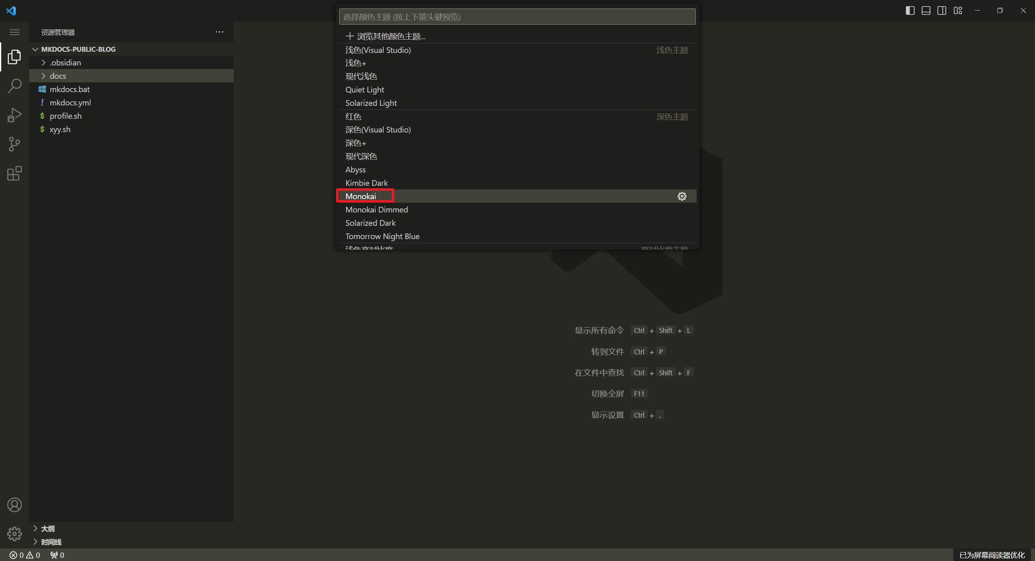This screenshot has height=561, width=1035.
Task: Open the mkdocs.yml file
Action: click(x=131, y=103)
